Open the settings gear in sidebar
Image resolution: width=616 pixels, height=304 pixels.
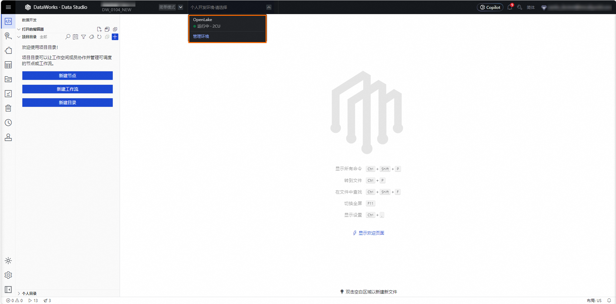point(8,275)
